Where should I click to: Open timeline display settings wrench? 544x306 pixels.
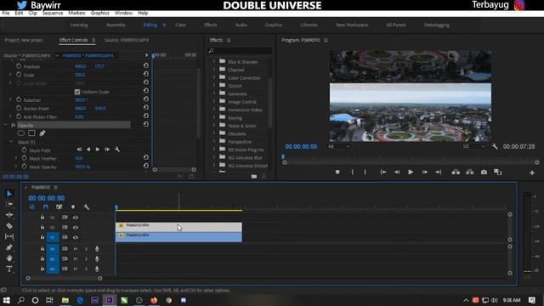[x=87, y=207]
